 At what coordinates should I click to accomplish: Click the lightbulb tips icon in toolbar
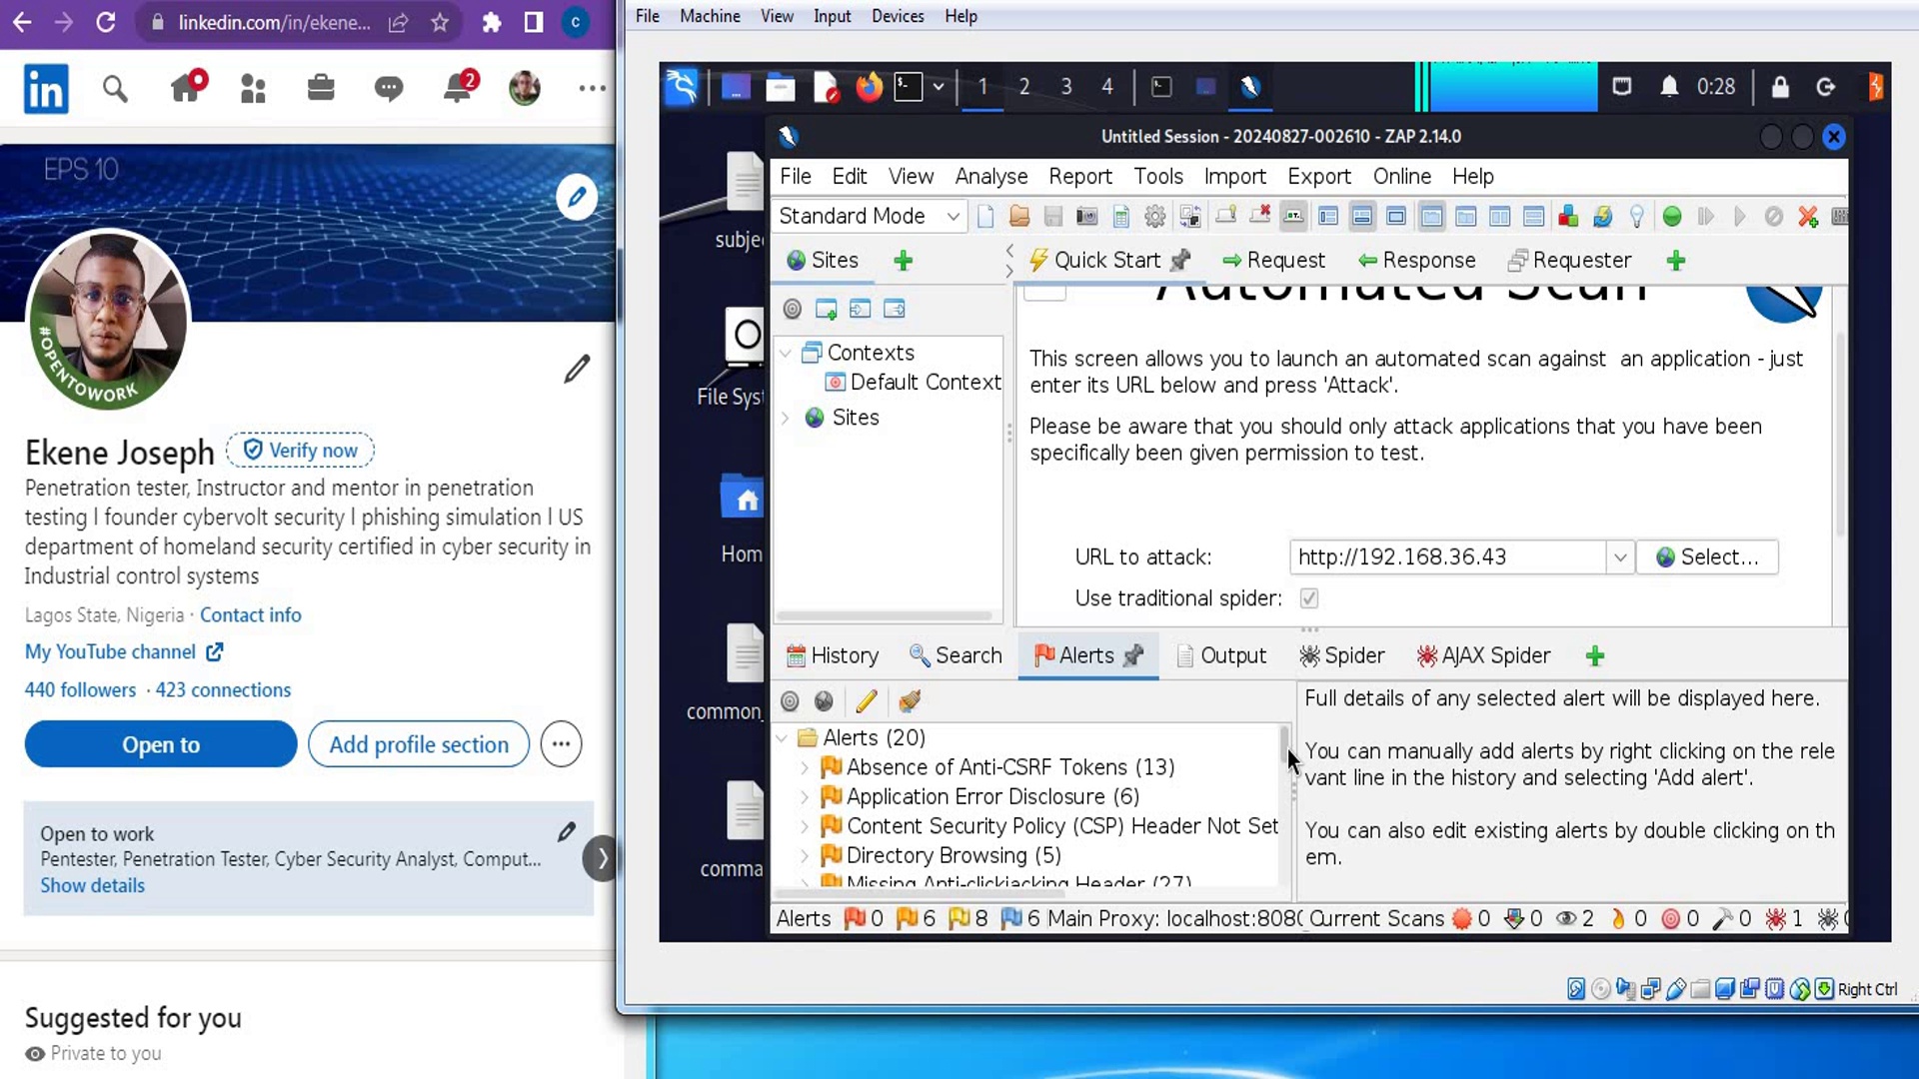pos(1636,217)
